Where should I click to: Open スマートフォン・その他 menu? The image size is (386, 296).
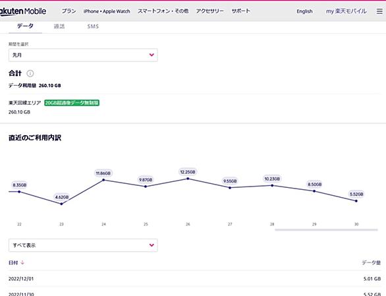[x=163, y=11]
